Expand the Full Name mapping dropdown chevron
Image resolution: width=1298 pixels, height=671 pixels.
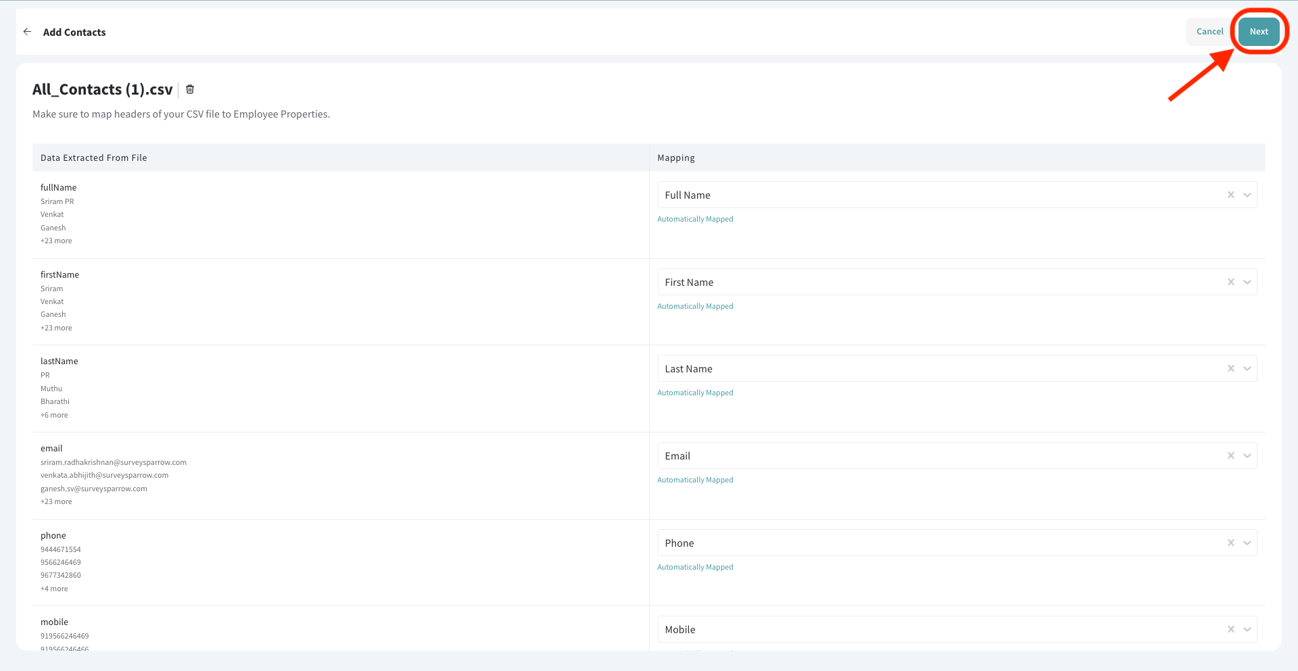coord(1247,195)
